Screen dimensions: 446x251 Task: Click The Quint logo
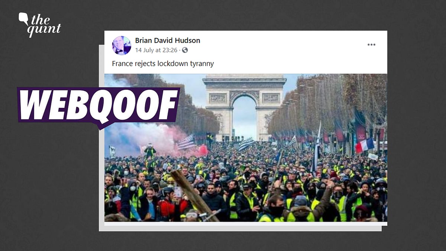tap(40, 25)
